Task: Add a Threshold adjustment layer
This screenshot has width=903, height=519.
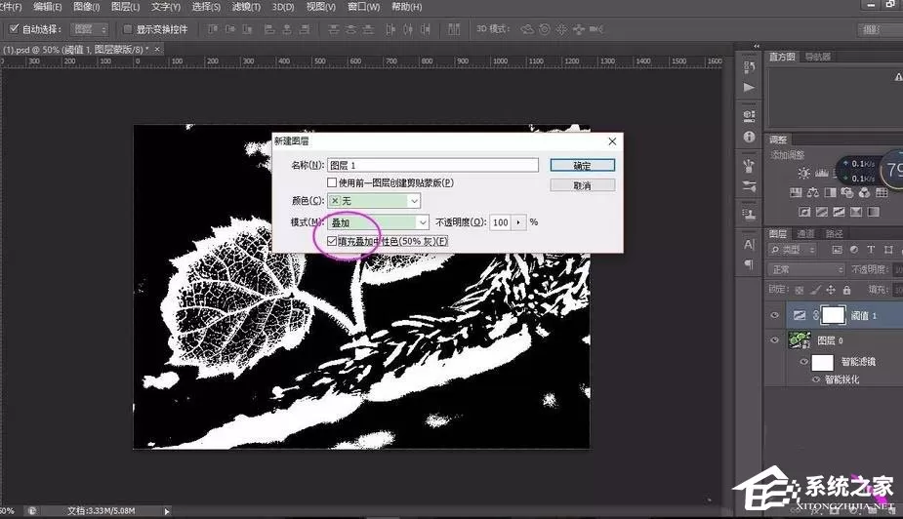Action: [840, 212]
